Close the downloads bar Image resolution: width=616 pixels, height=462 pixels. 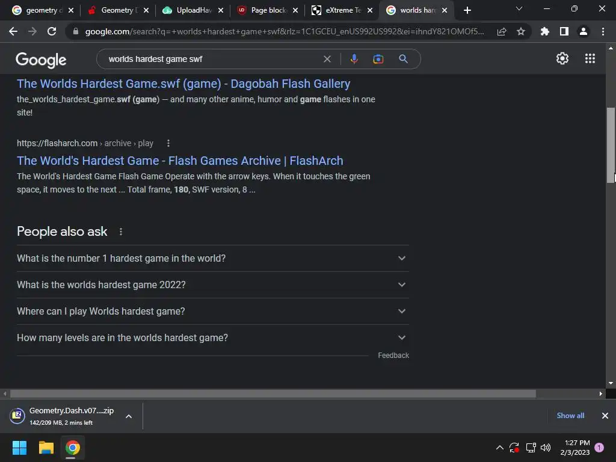(605, 416)
